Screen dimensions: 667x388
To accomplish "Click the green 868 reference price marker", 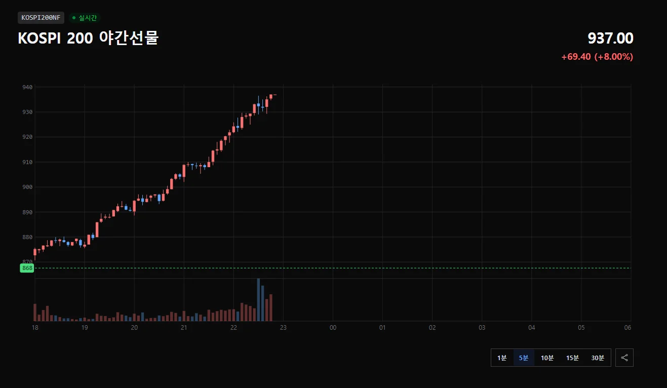I will pyautogui.click(x=27, y=268).
